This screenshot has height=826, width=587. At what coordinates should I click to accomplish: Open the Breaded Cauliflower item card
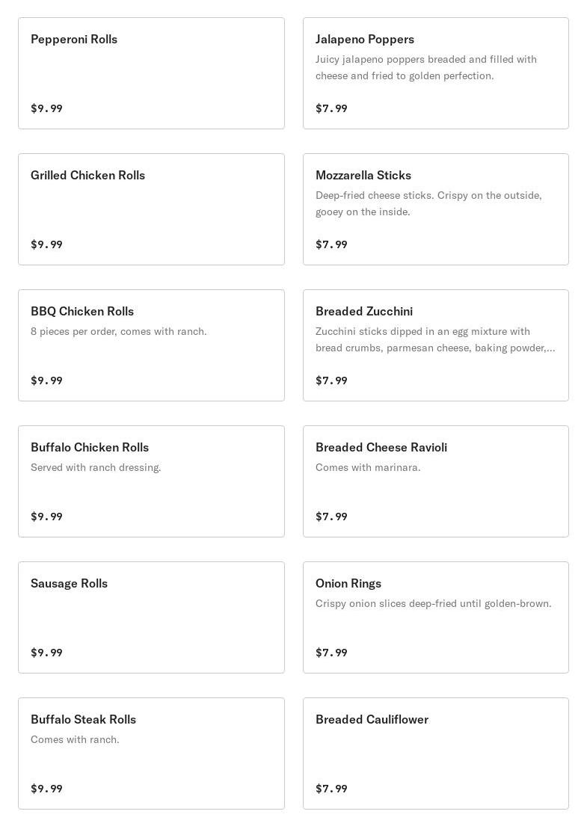point(435,753)
